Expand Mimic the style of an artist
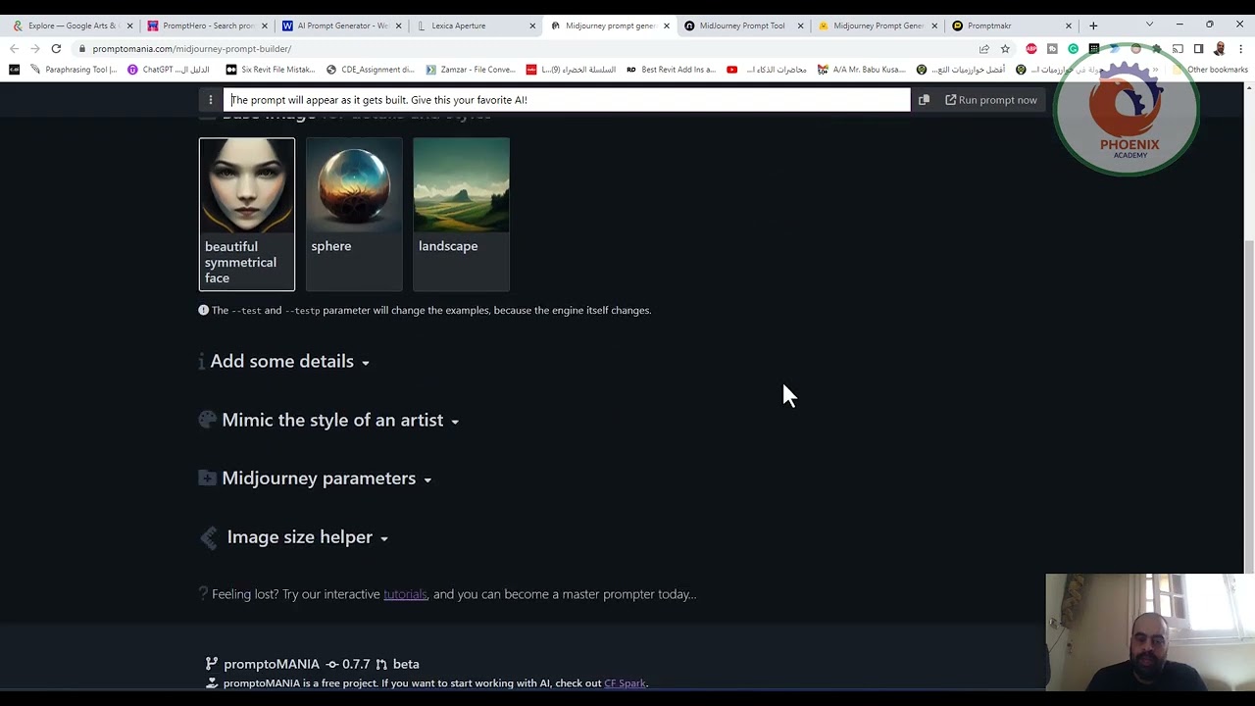Image resolution: width=1255 pixels, height=706 pixels. [339, 421]
